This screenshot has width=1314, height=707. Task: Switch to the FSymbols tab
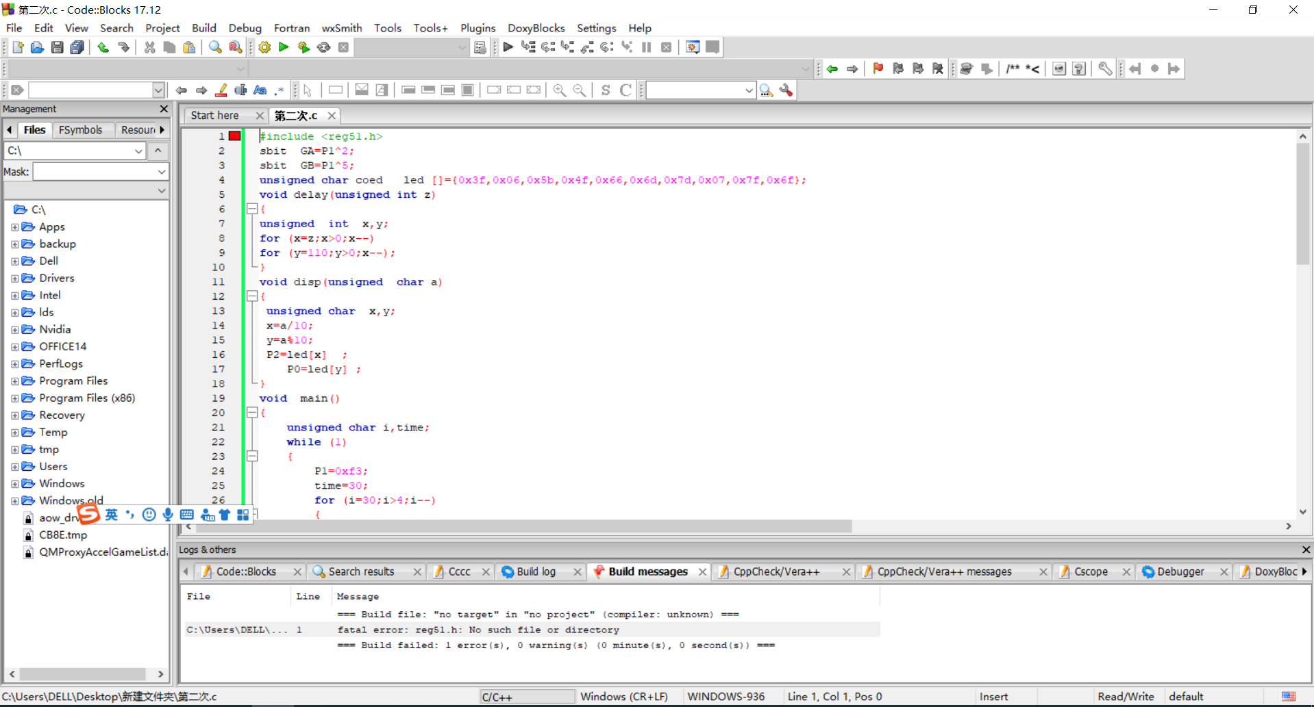(x=80, y=130)
